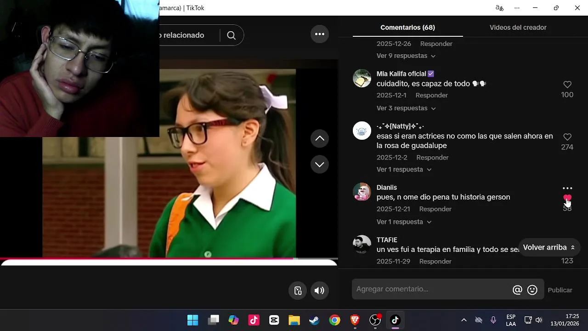
Task: Open network and volume quick settings
Action: tap(533, 320)
